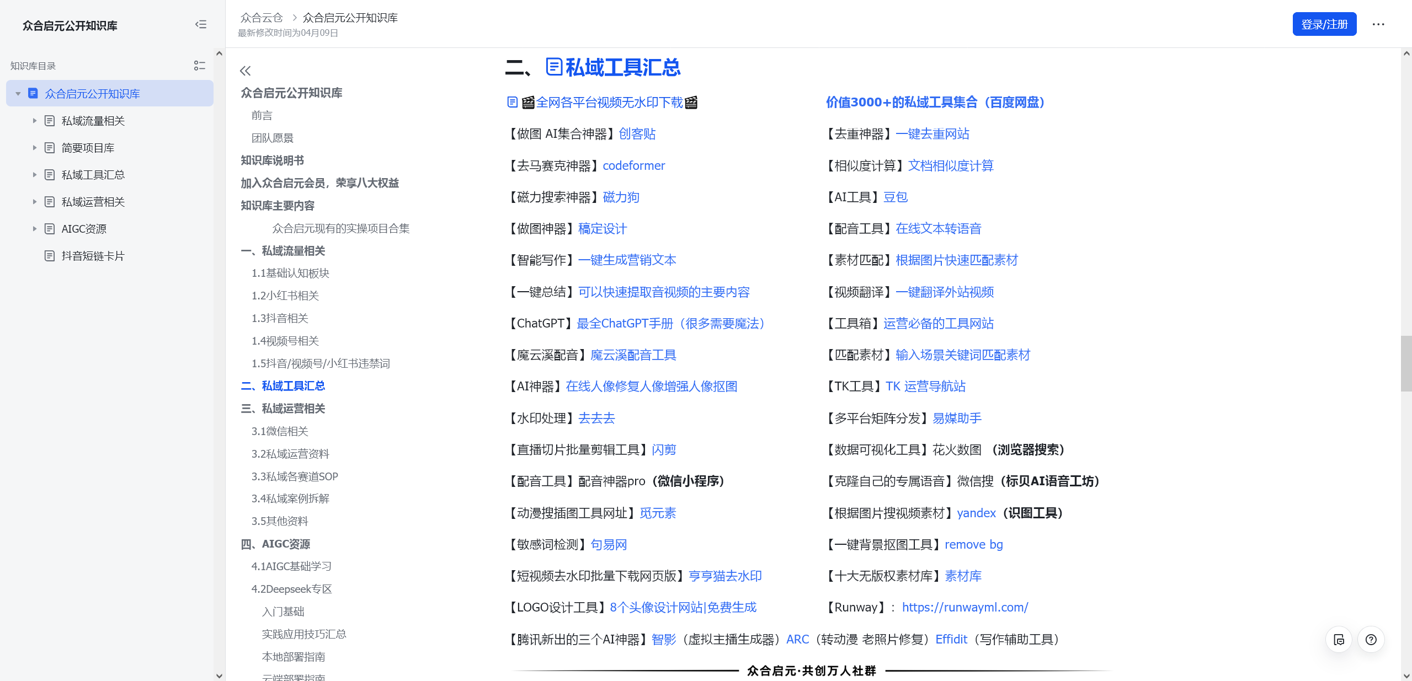Viewport: 1412px width, 681px height.
Task: Open the 易媒助手 link
Action: pos(957,418)
